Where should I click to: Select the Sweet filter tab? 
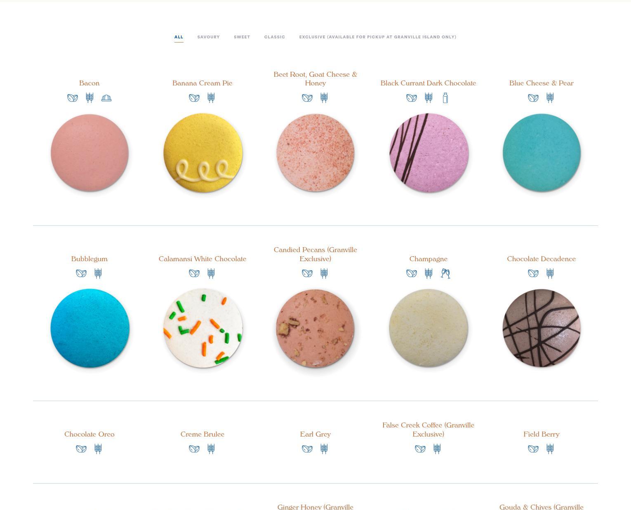pos(242,37)
